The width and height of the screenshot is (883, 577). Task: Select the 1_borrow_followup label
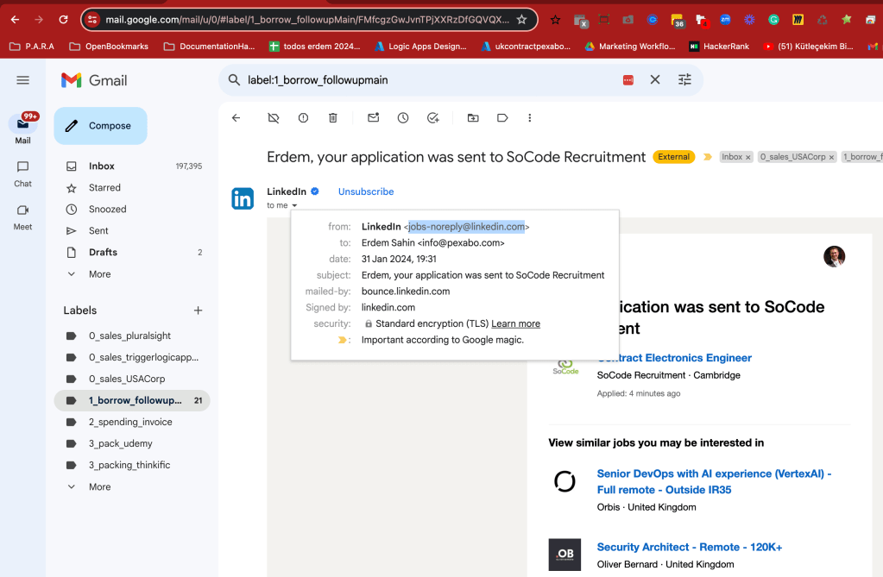tap(132, 400)
